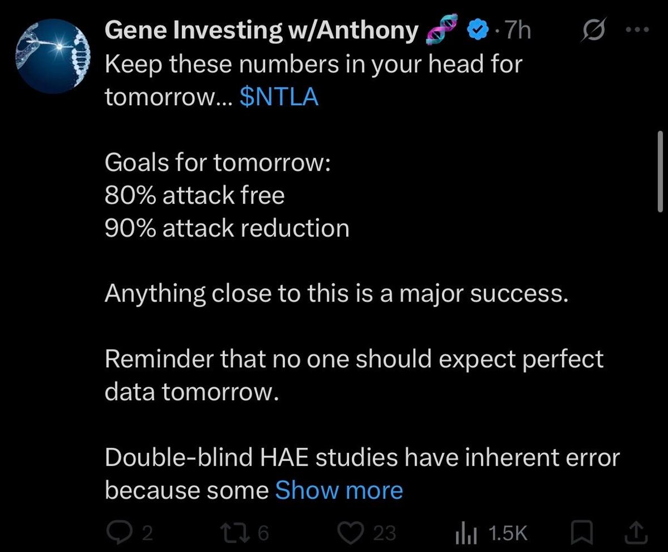This screenshot has width=668, height=552.
Task: Open the three-dot more options menu
Action: (x=638, y=31)
